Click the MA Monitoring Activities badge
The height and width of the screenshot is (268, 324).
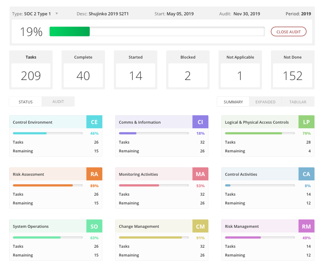tap(200, 174)
